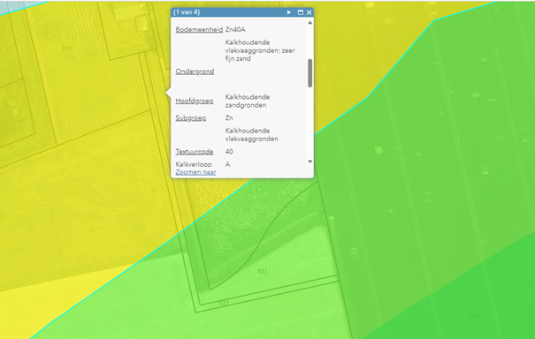Select the 'Subgroep' label
This screenshot has height=339, width=535.
point(191,118)
